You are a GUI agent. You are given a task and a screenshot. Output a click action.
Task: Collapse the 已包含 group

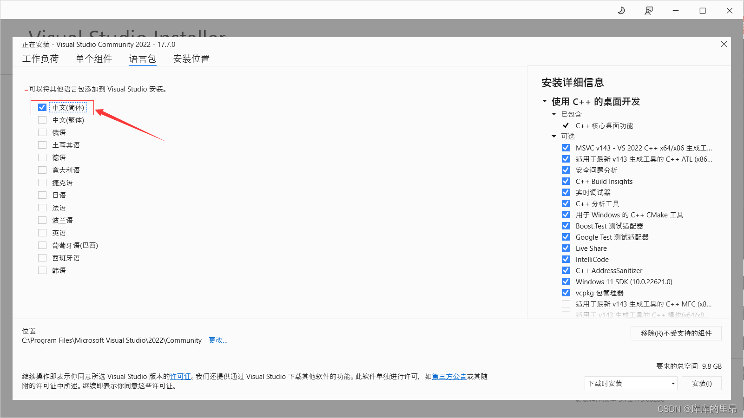(554, 114)
